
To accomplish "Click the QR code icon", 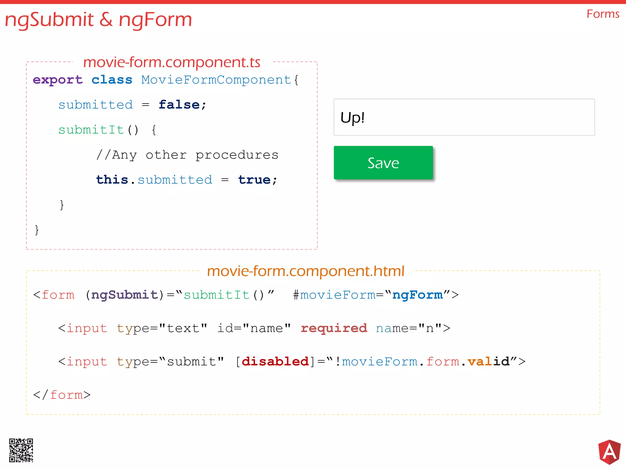I will (21, 450).
